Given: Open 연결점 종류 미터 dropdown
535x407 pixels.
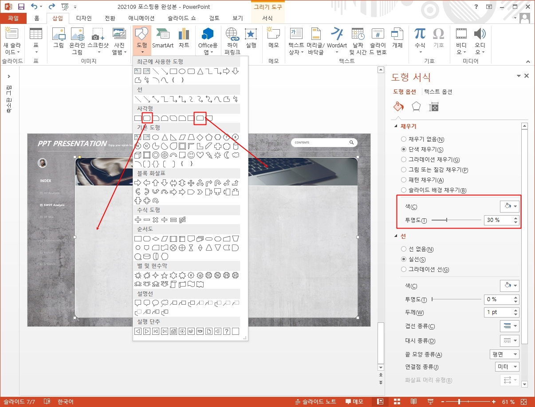Looking at the screenshot, I should pyautogui.click(x=507, y=367).
